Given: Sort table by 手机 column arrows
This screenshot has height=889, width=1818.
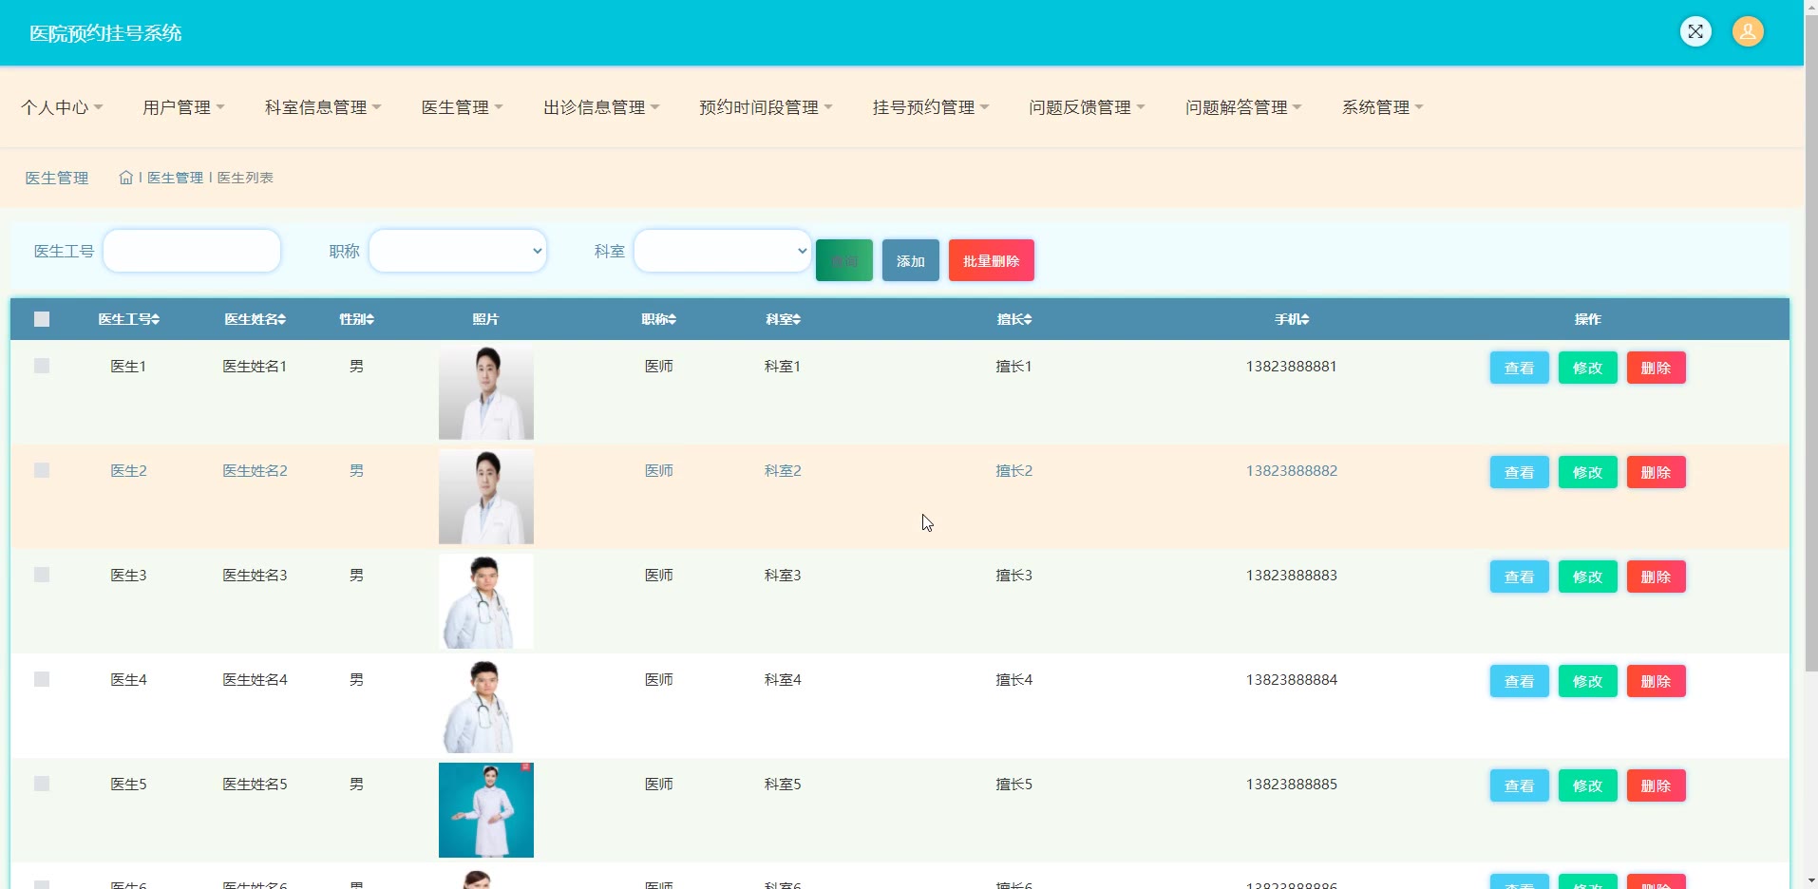Looking at the screenshot, I should 1305,320.
